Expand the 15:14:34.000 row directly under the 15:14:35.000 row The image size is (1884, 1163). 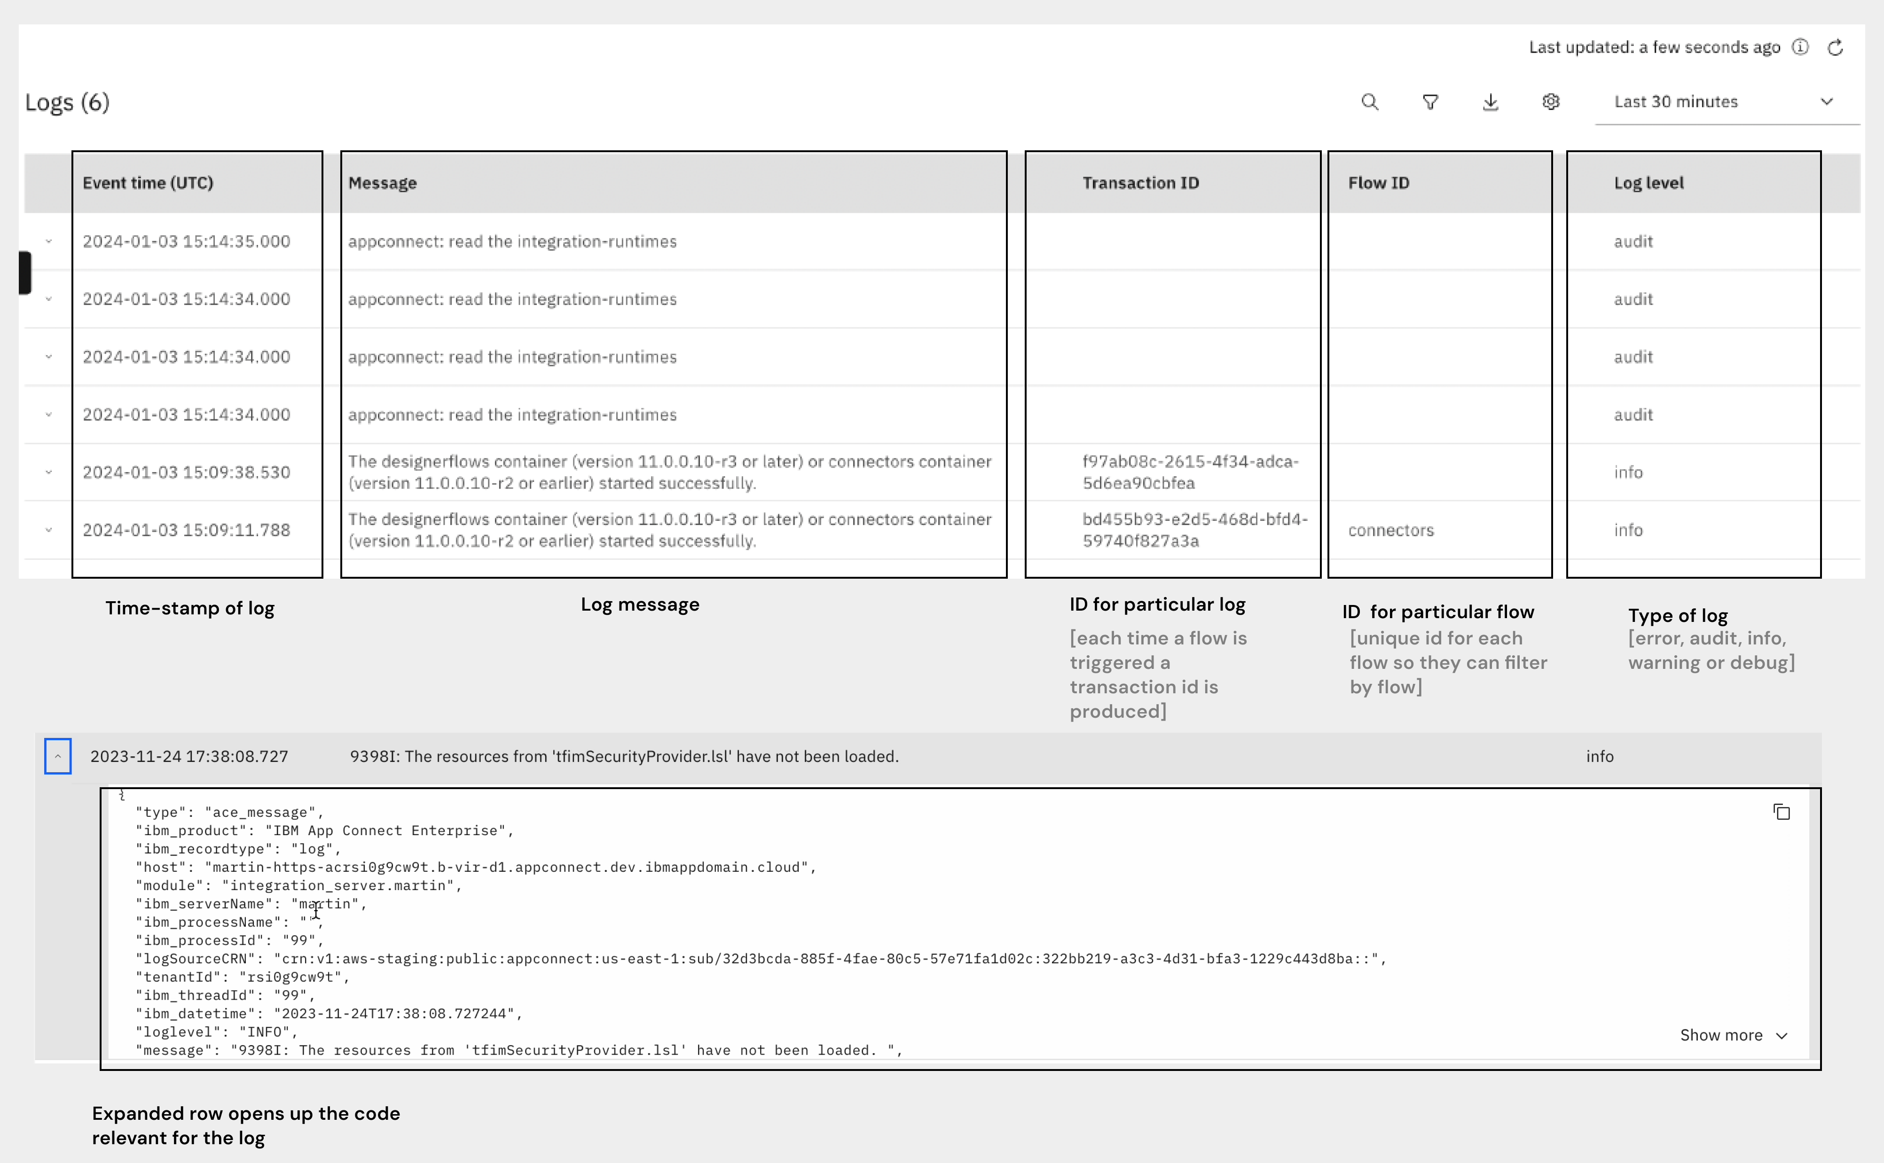click(48, 299)
